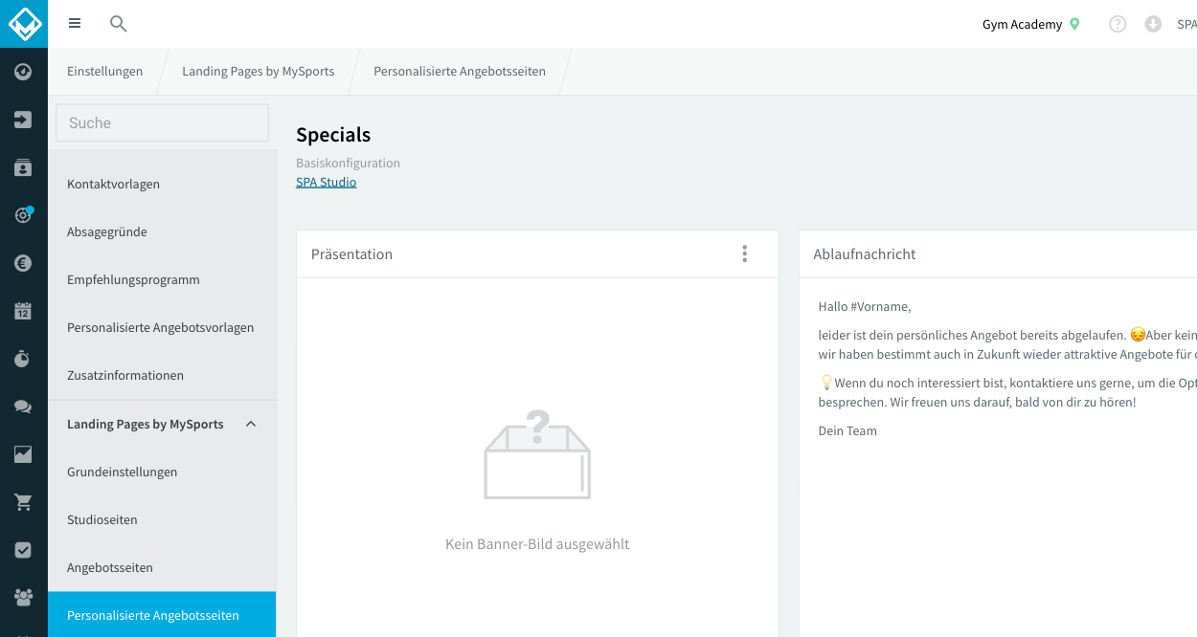Open the dashboard speedometer icon
The height and width of the screenshot is (637, 1197).
tap(23, 72)
